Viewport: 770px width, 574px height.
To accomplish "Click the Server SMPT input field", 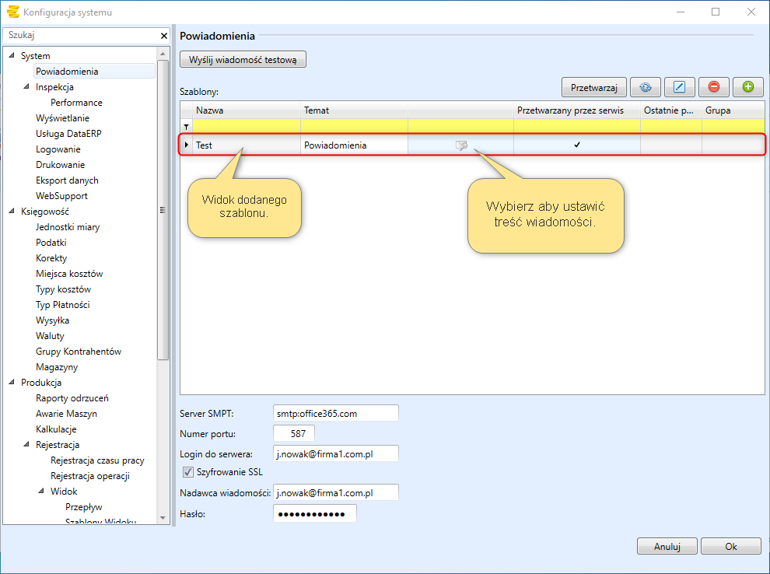I will 335,414.
